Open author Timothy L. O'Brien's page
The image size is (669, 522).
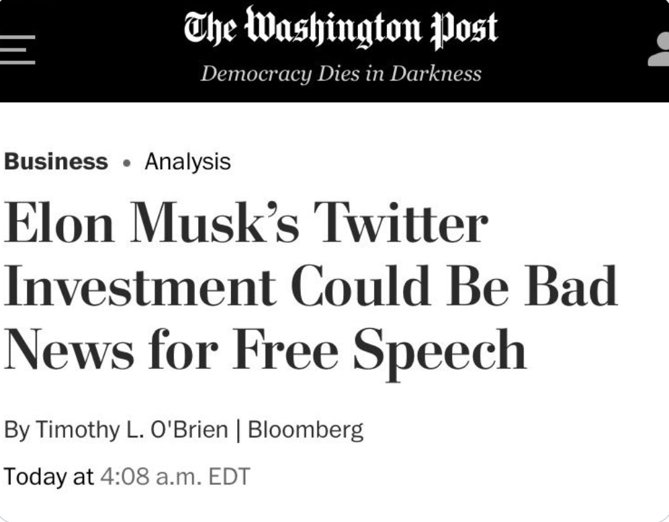click(x=132, y=429)
